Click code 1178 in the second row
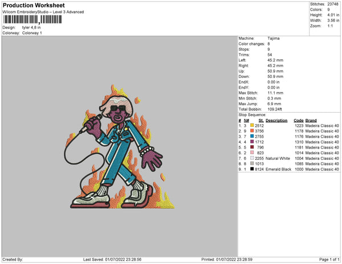 pyautogui.click(x=299, y=131)
